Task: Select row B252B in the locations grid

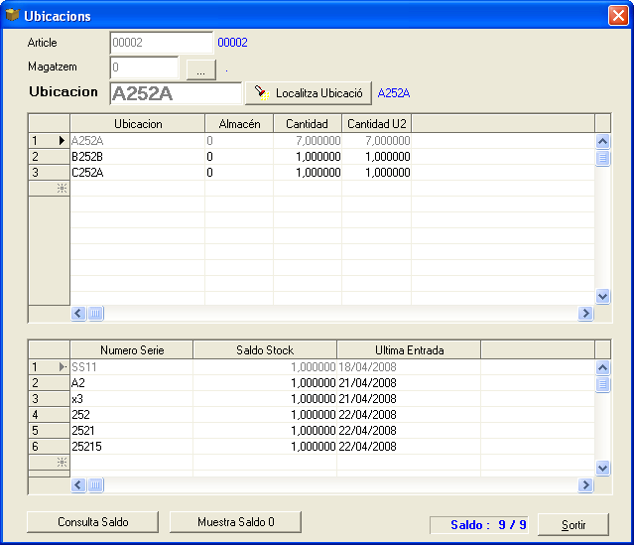Action: (137, 157)
